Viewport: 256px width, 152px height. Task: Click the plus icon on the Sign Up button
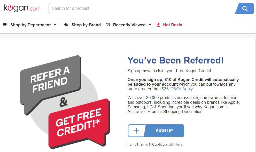[x=136, y=131]
